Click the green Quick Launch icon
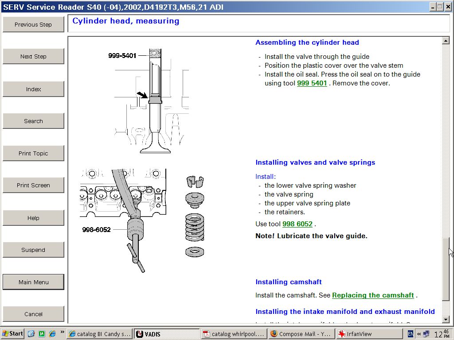This screenshot has height=340, width=454. (x=42, y=334)
